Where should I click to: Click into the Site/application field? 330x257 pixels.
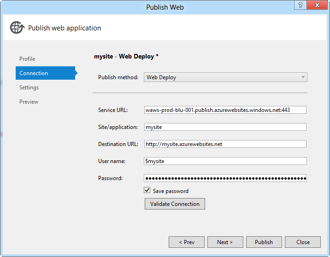[225, 127]
